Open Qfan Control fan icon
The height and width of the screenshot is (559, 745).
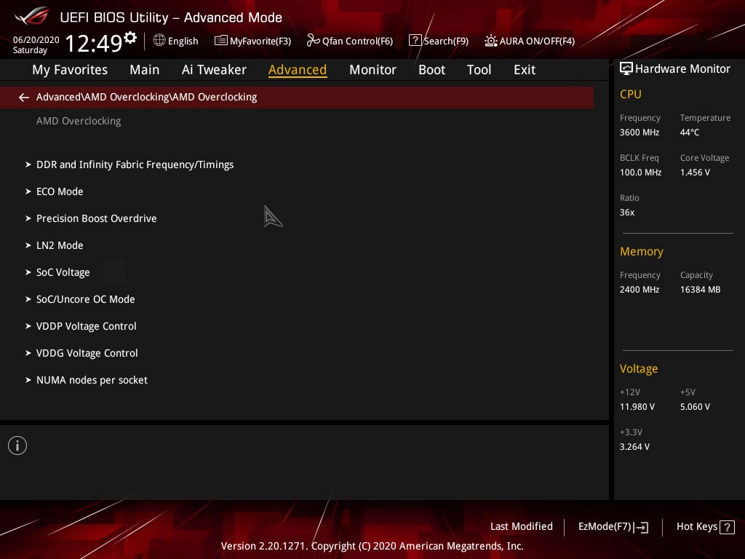tap(314, 41)
